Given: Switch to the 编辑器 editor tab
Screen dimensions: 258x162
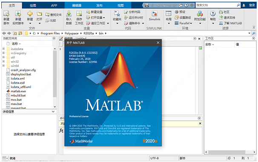Looking at the screenshot, I should 77,6.
